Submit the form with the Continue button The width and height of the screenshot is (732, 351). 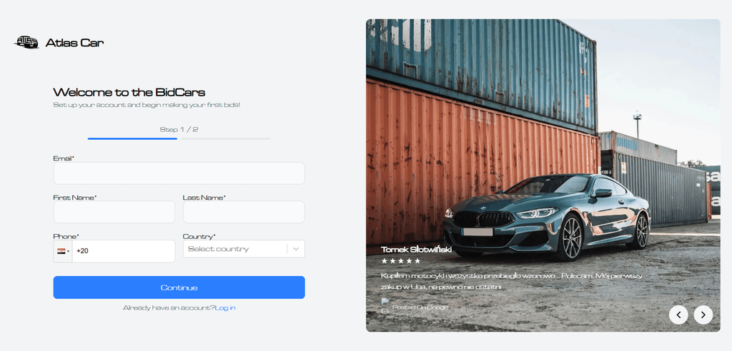point(179,287)
